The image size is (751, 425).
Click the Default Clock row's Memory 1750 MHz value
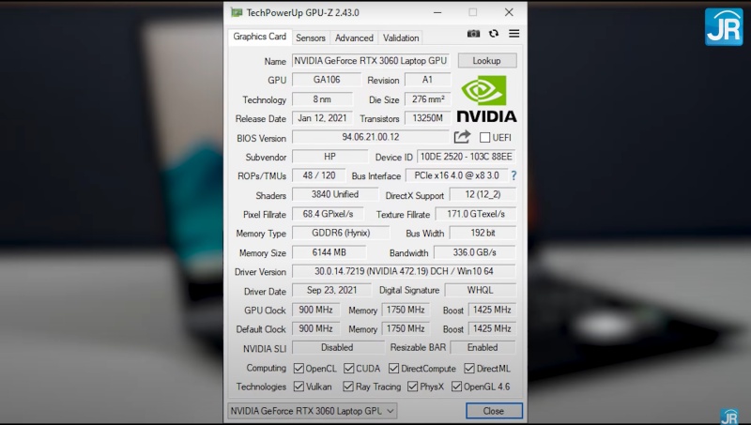point(406,328)
